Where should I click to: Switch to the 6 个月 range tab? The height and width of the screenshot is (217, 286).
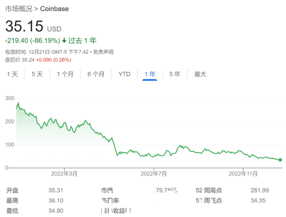[96, 74]
